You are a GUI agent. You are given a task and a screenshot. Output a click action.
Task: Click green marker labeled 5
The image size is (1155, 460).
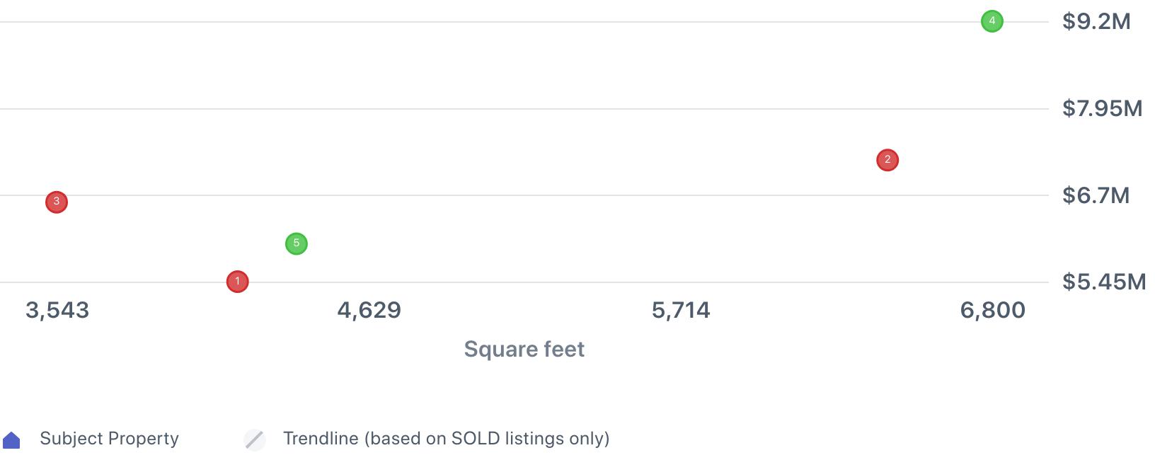(296, 243)
